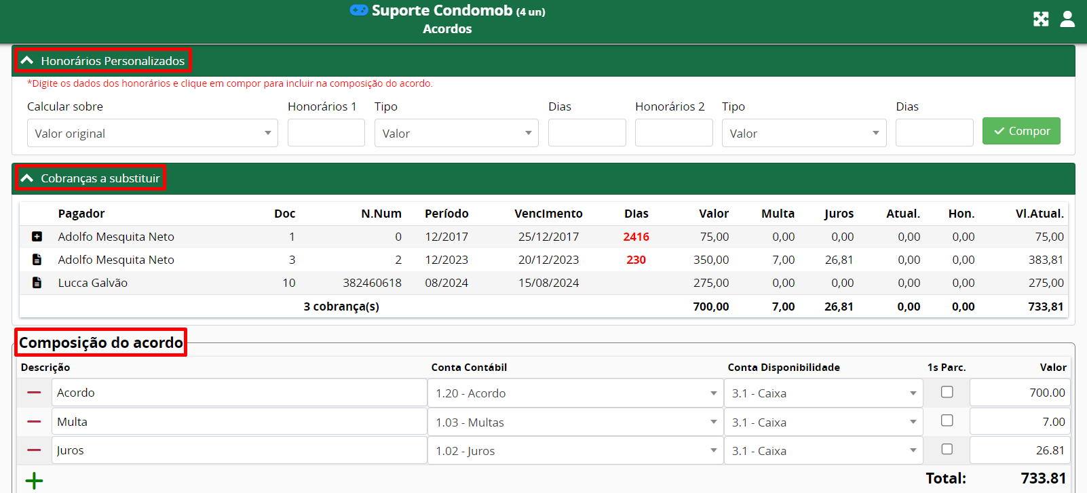Open Conta Disponibilidade dropdown on Multa row
The image size is (1087, 493).
click(823, 422)
